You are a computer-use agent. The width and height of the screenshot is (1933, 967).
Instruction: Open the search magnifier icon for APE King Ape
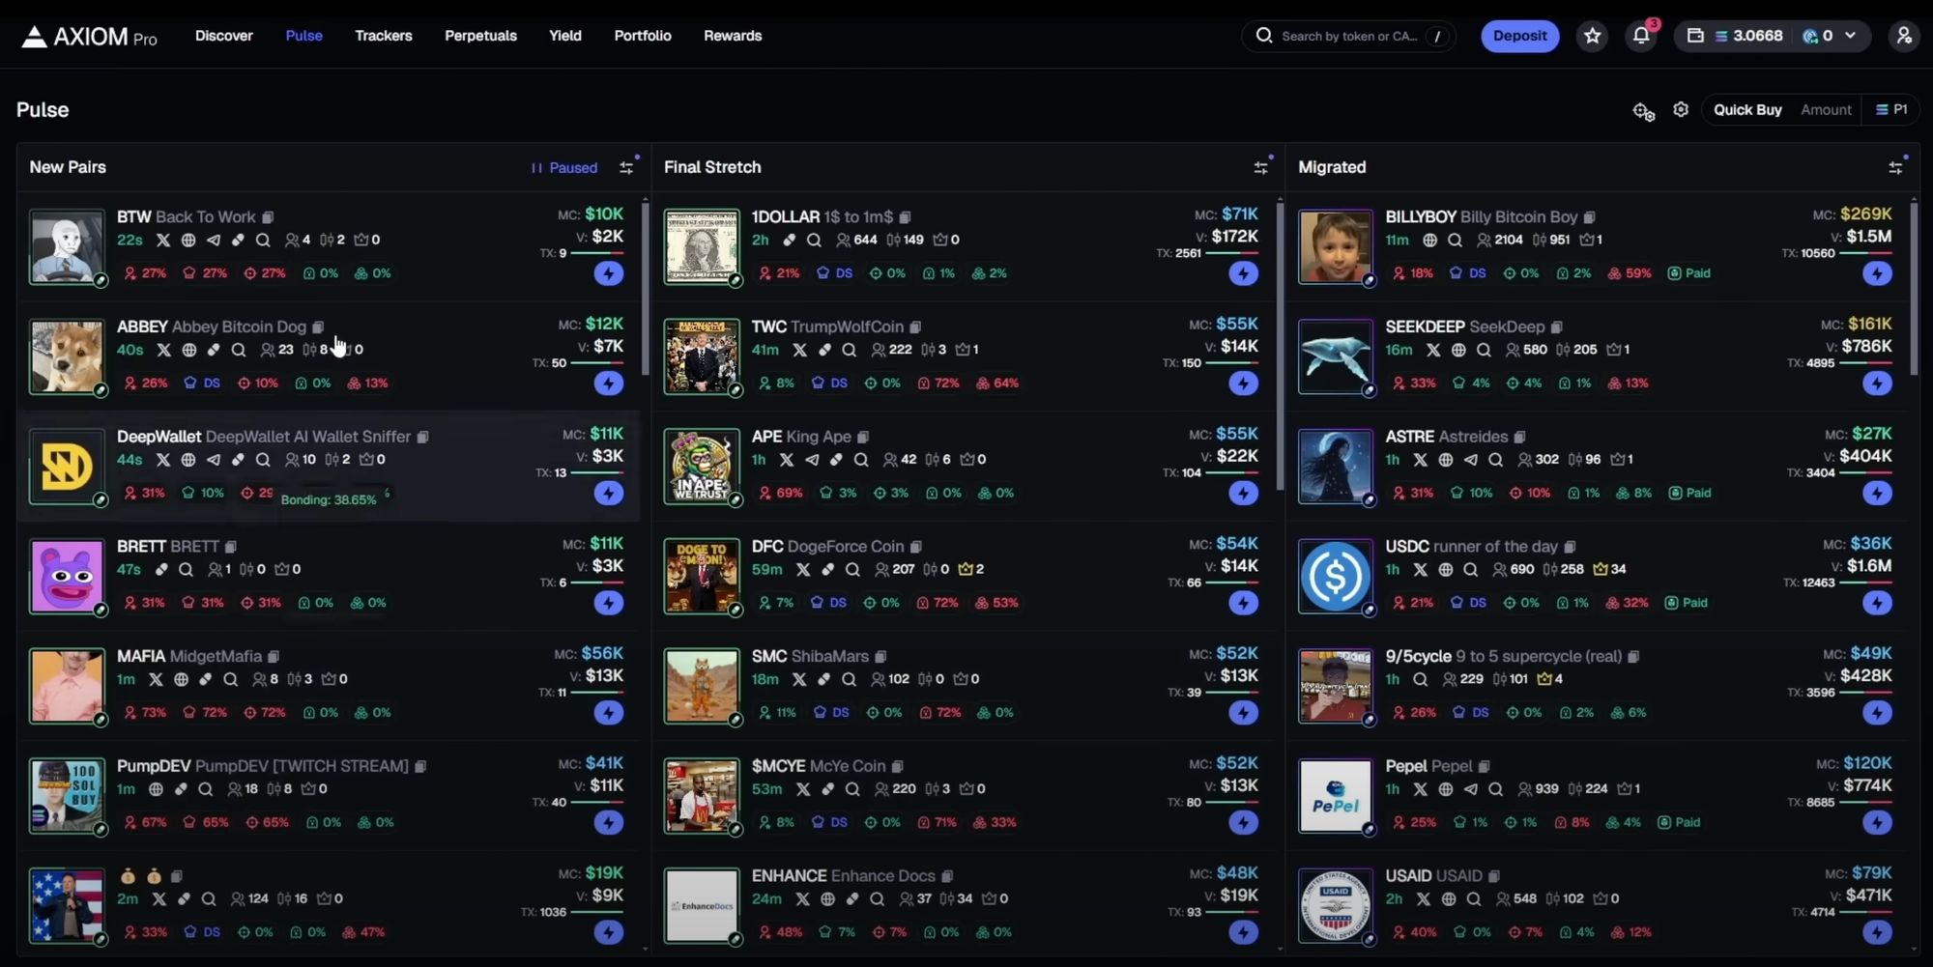coord(860,460)
